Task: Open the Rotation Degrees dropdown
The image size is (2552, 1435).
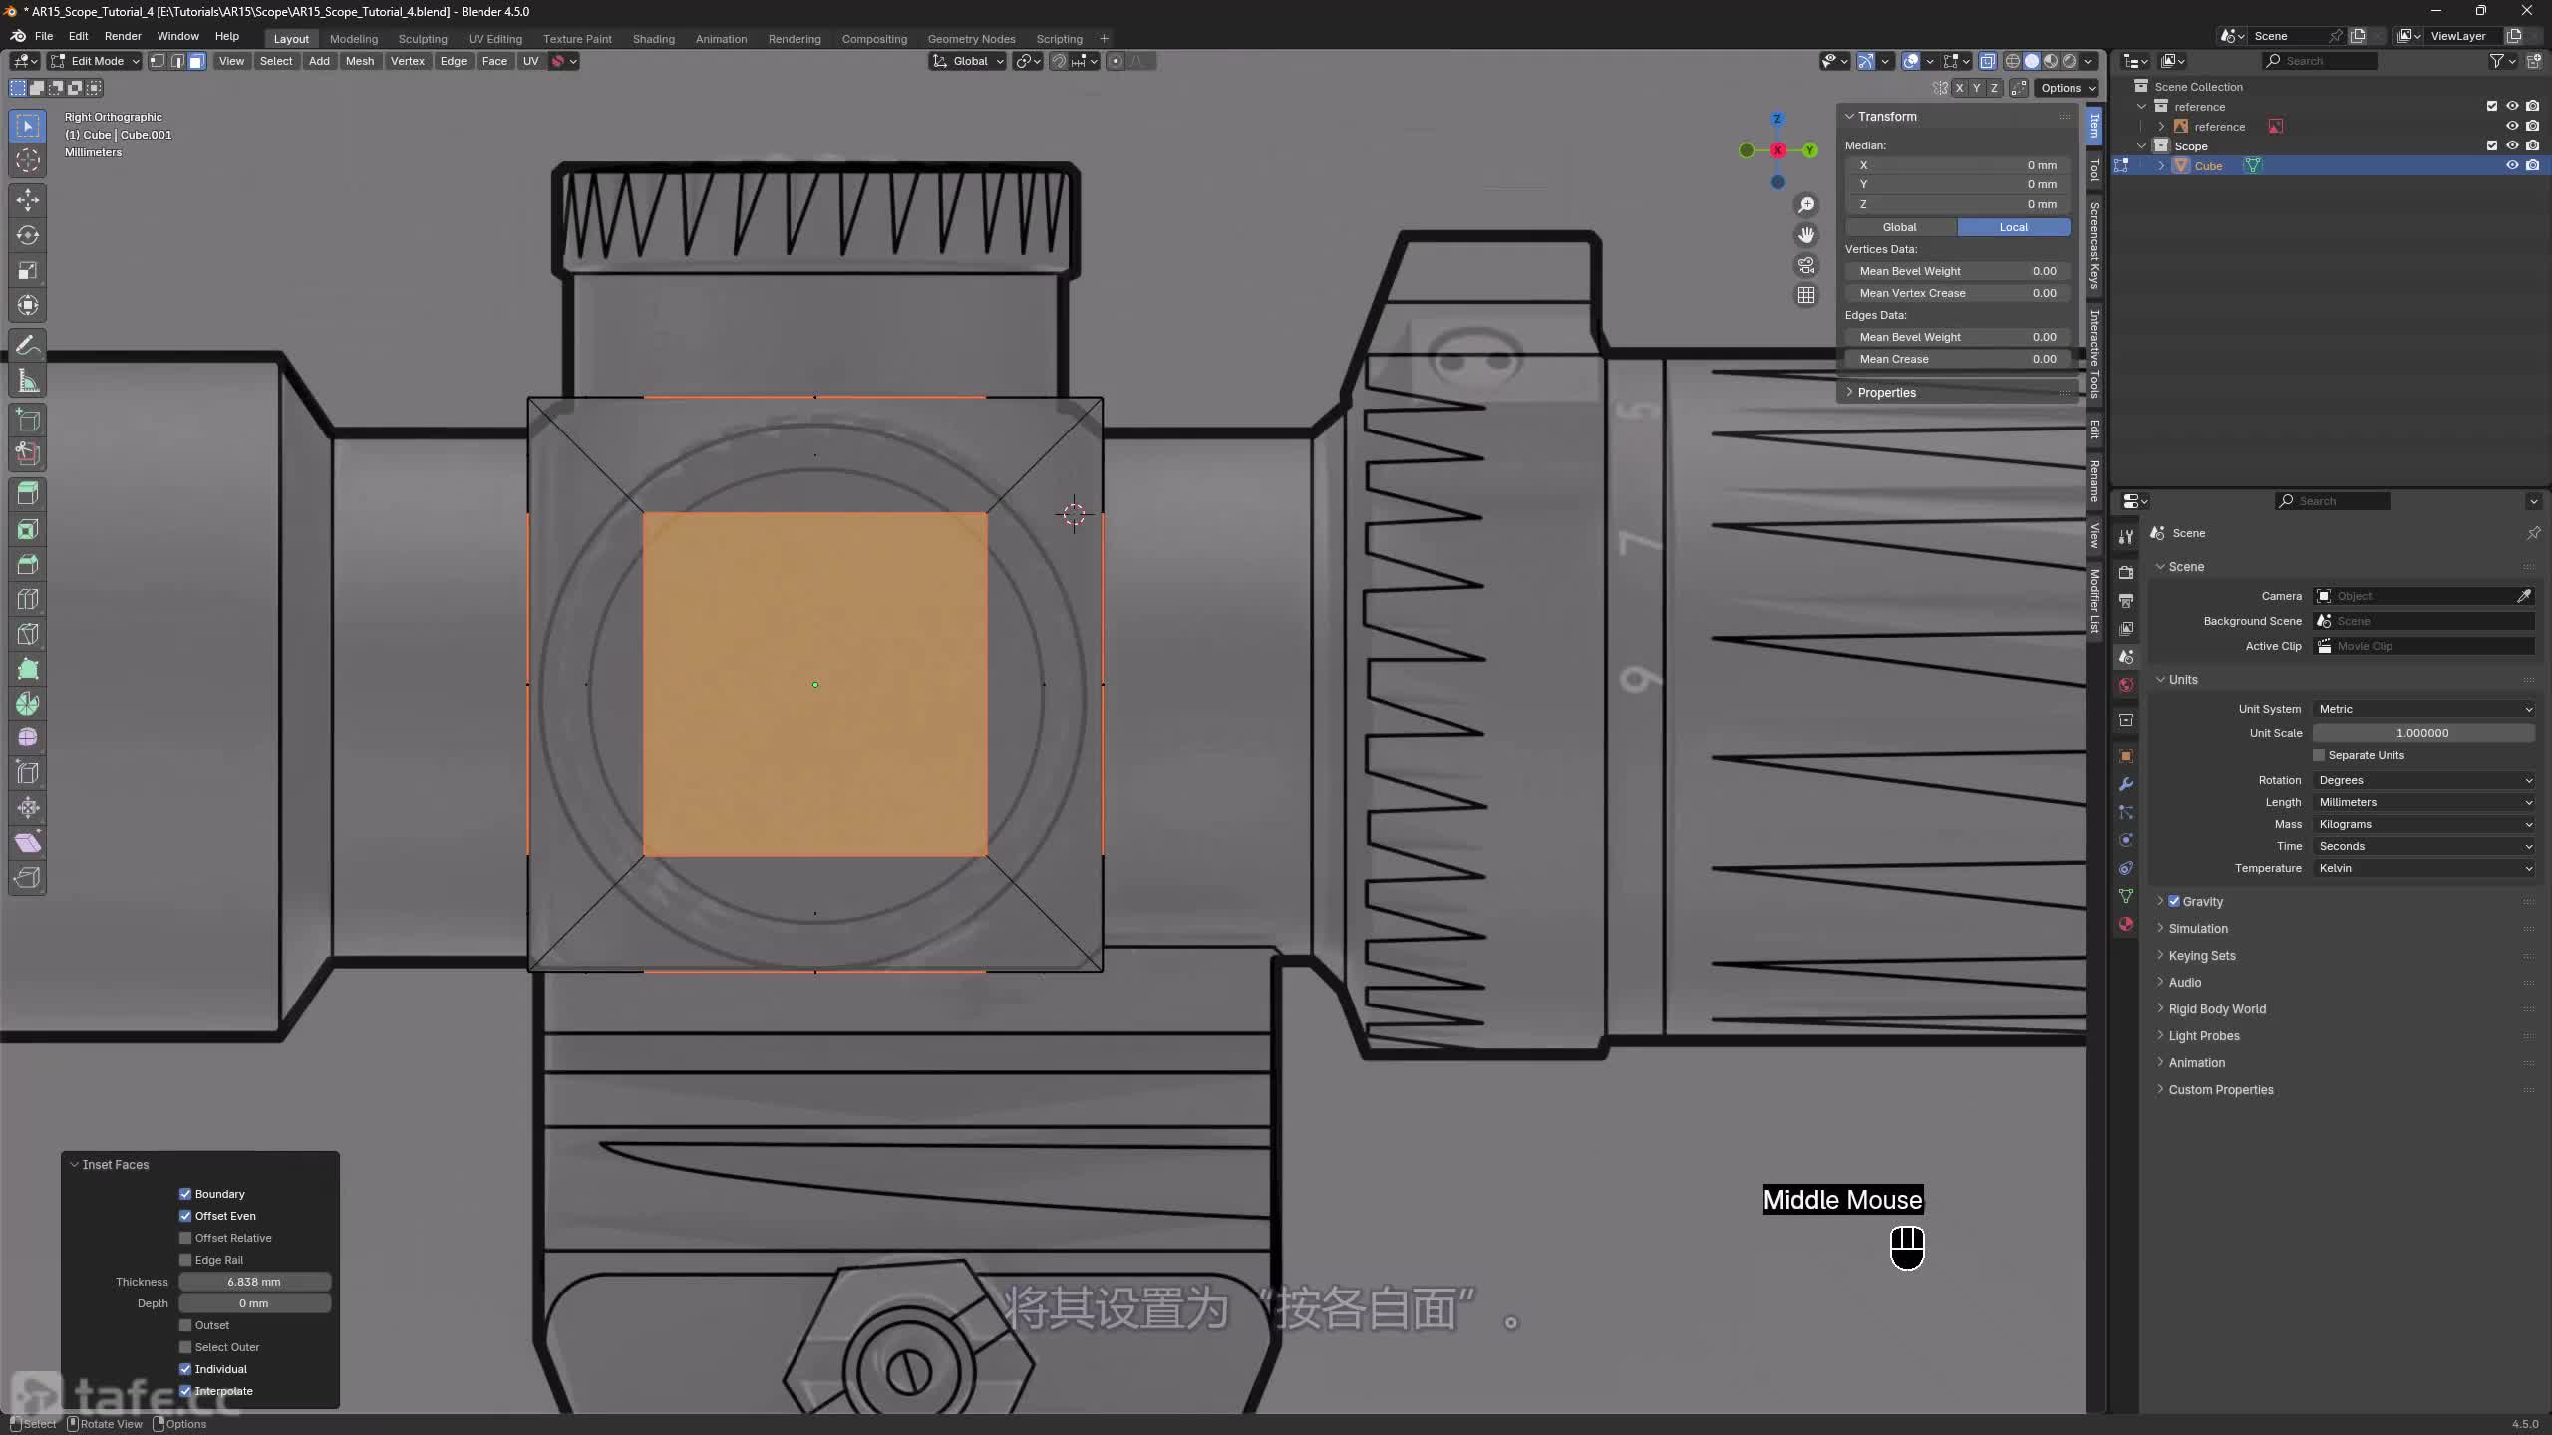Action: 2423,780
